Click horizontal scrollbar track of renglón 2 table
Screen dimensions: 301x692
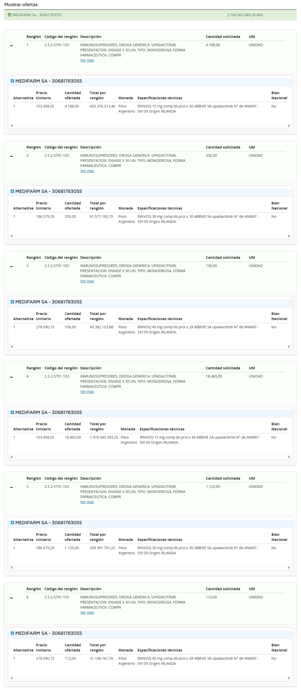[x=150, y=236]
